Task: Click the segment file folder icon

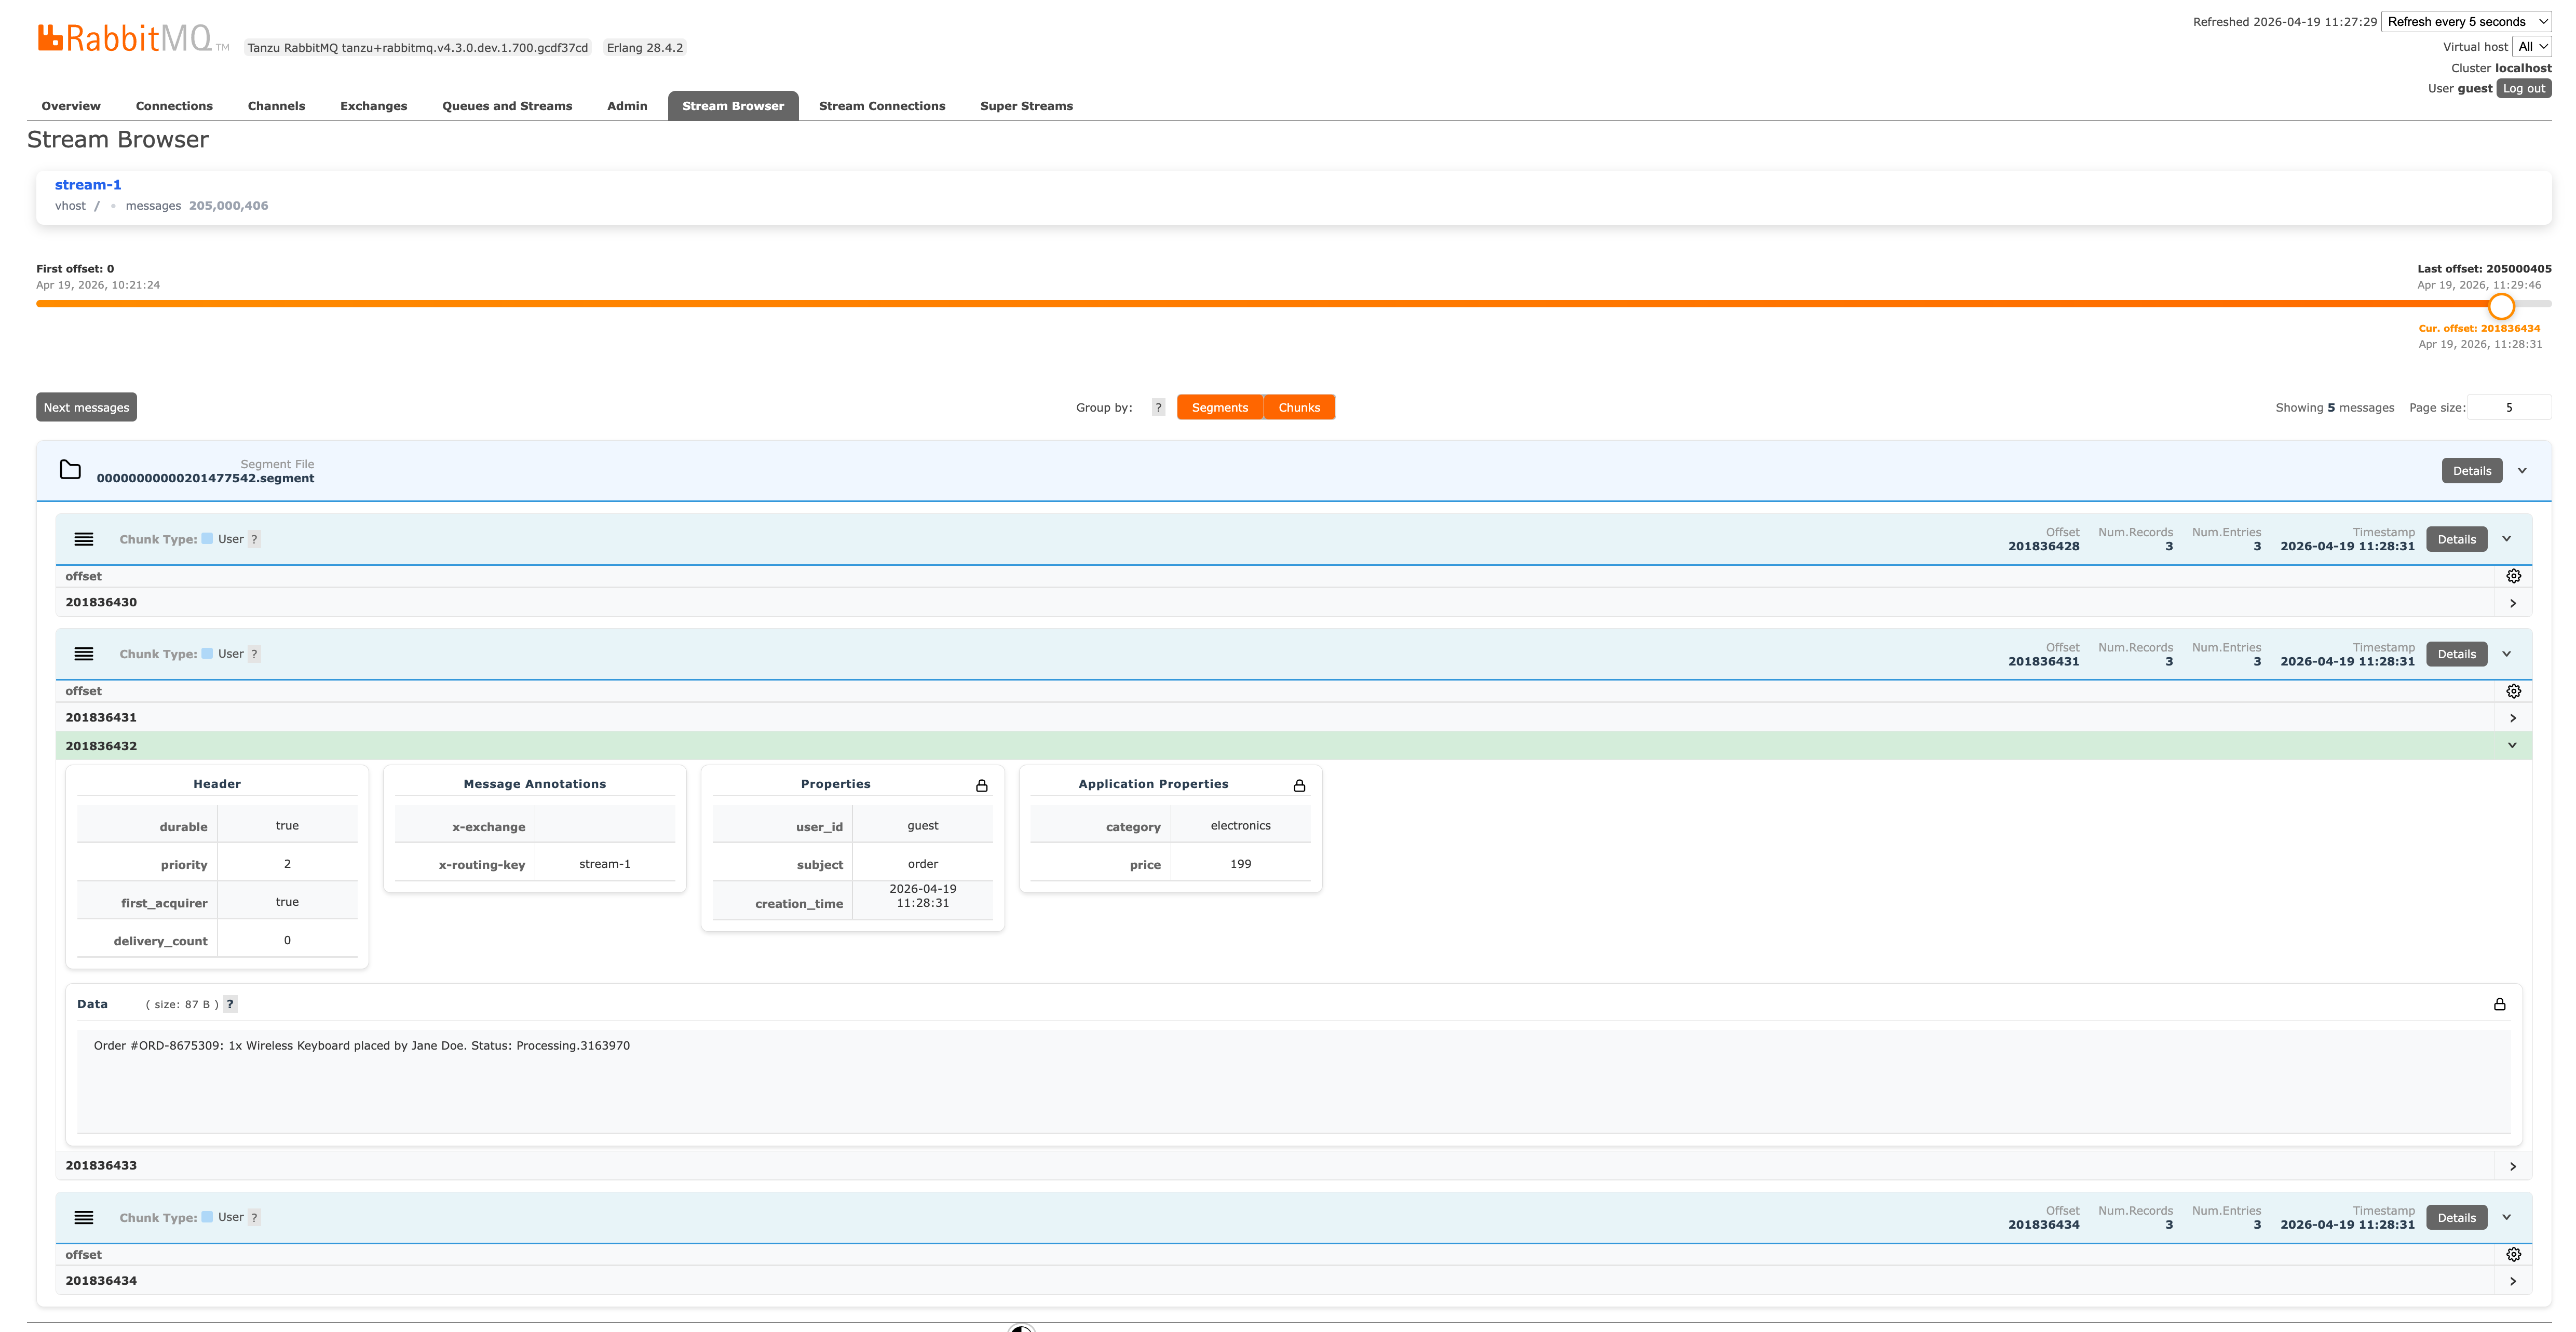Action: pyautogui.click(x=70, y=470)
